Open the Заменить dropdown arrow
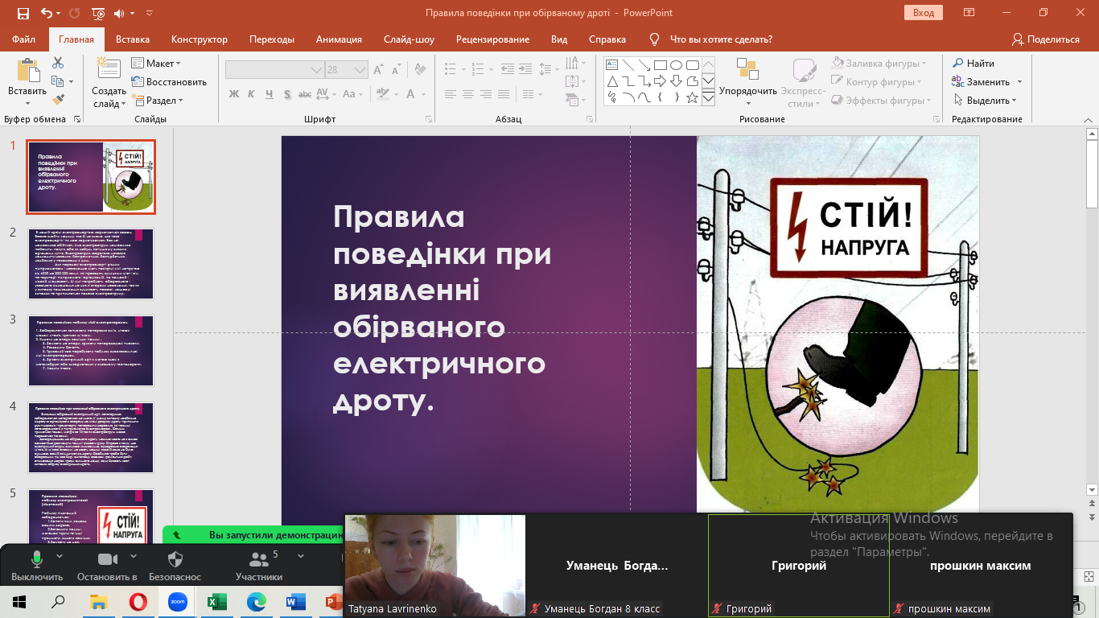The height and width of the screenshot is (618, 1099). pyautogui.click(x=1019, y=82)
